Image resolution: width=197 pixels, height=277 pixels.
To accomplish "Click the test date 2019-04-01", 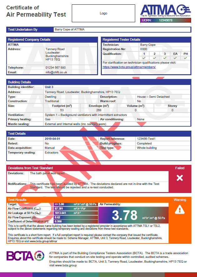I will click(52, 139).
